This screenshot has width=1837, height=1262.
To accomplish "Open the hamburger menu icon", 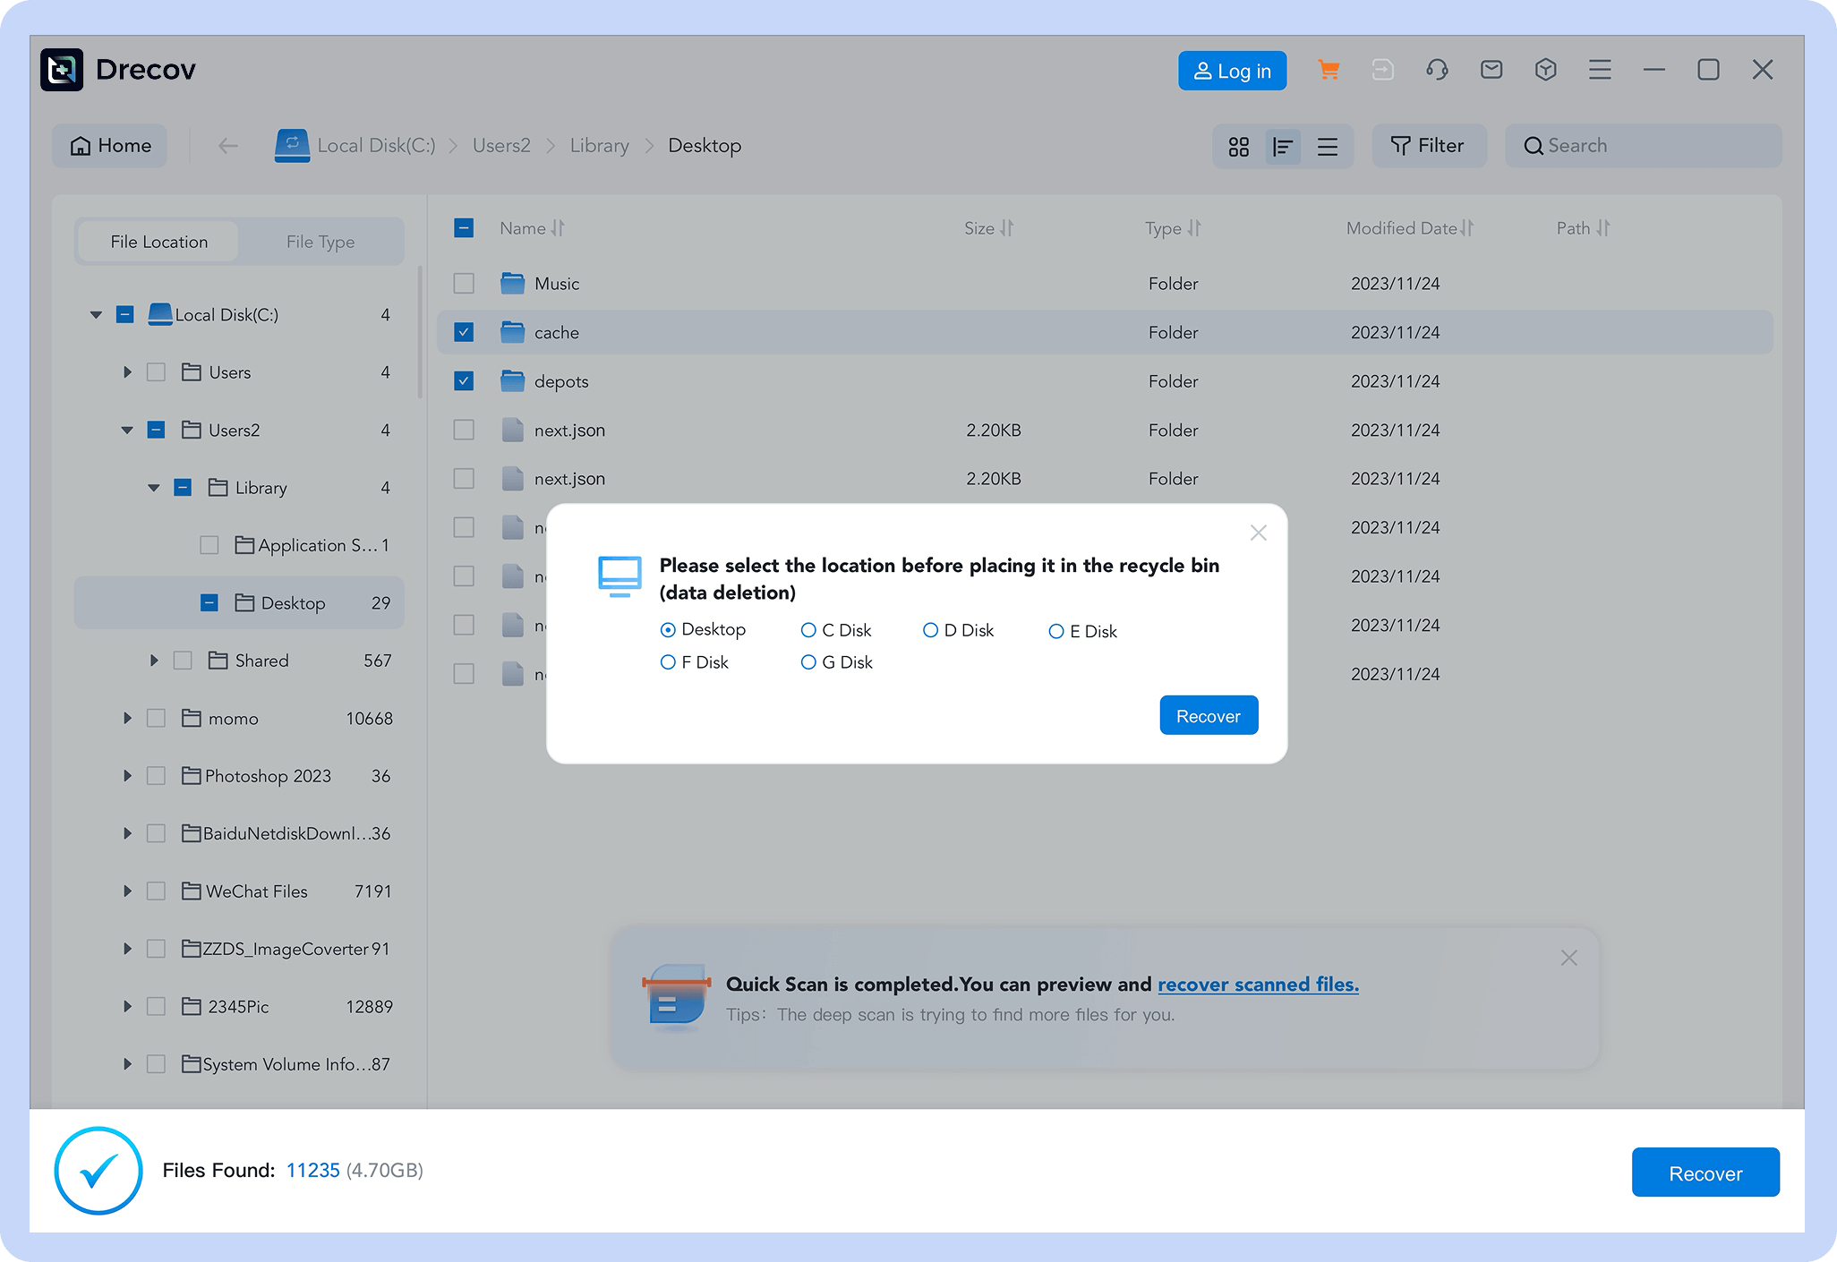I will click(1600, 70).
